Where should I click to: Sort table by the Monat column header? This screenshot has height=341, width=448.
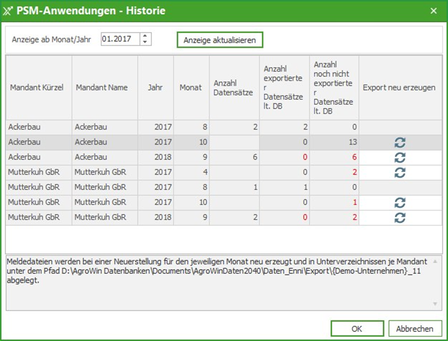point(190,88)
